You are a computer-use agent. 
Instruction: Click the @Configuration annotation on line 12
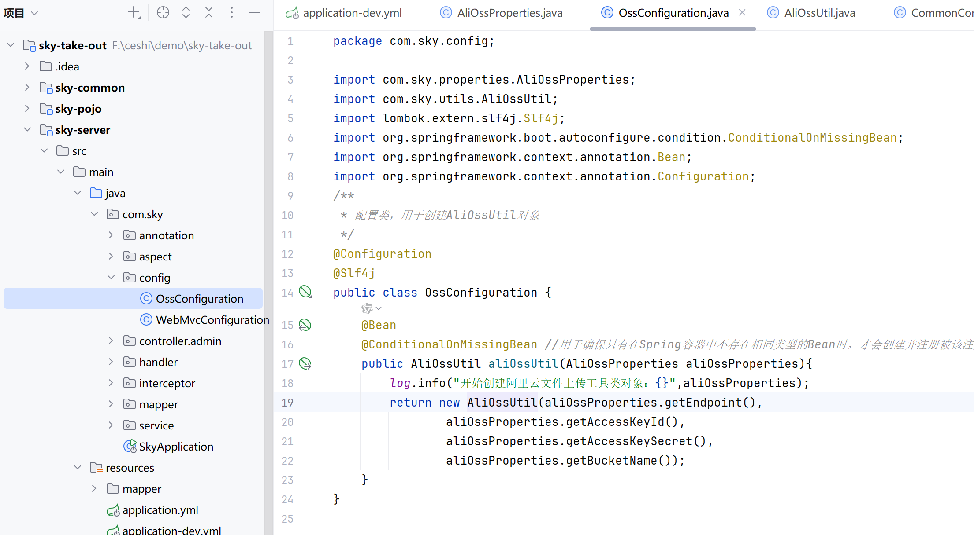382,254
